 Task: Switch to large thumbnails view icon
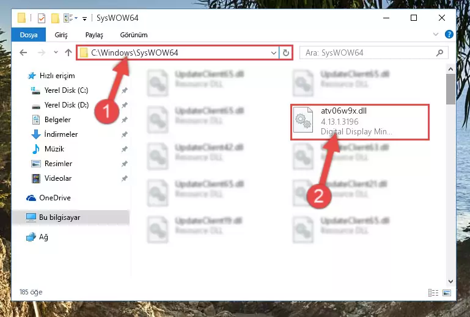(447, 293)
